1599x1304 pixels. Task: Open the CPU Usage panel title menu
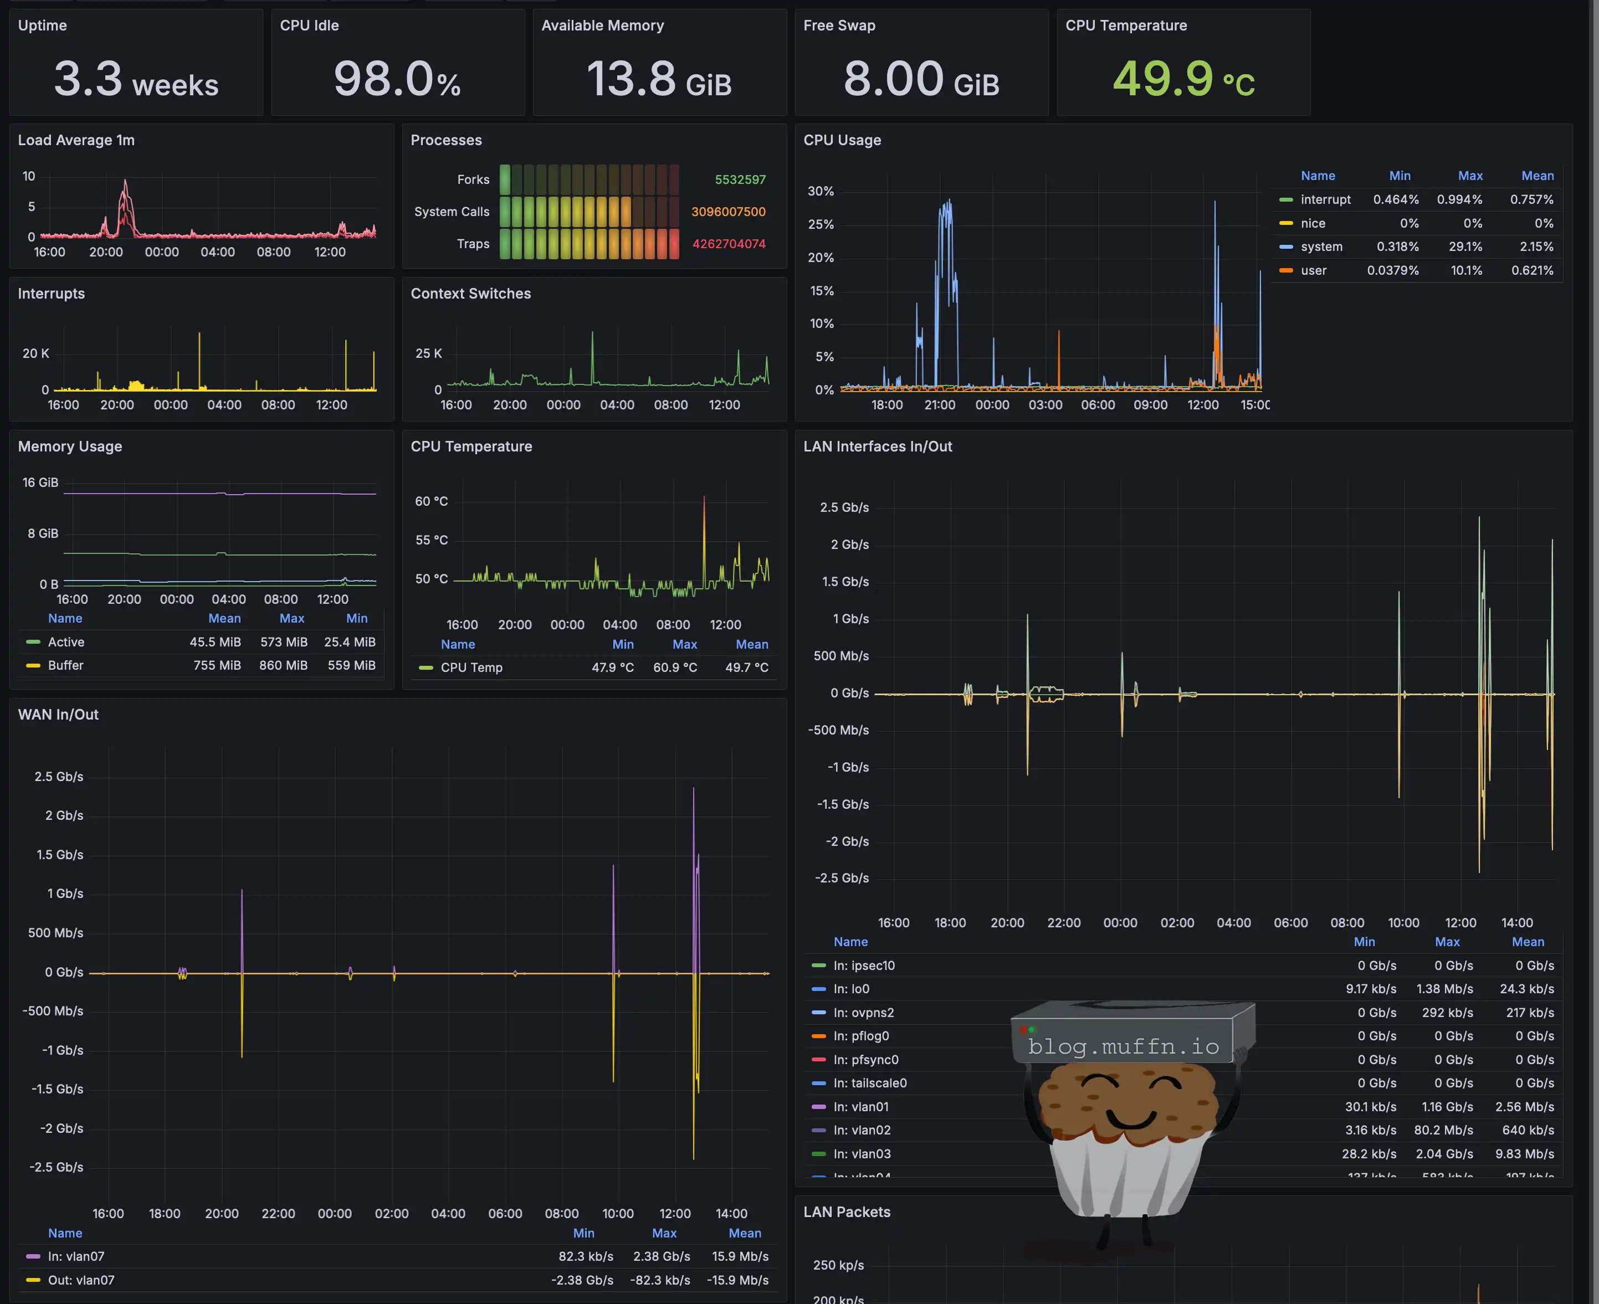point(842,141)
